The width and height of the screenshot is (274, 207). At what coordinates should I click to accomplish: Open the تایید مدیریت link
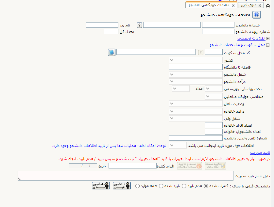coord(260,153)
